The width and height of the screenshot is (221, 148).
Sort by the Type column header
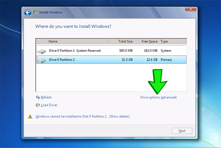173,41
